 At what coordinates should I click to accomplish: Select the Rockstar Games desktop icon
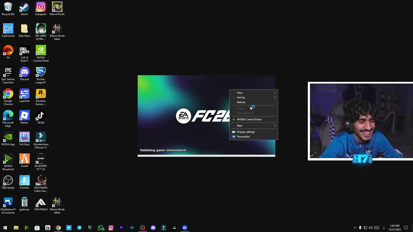tap(41, 97)
